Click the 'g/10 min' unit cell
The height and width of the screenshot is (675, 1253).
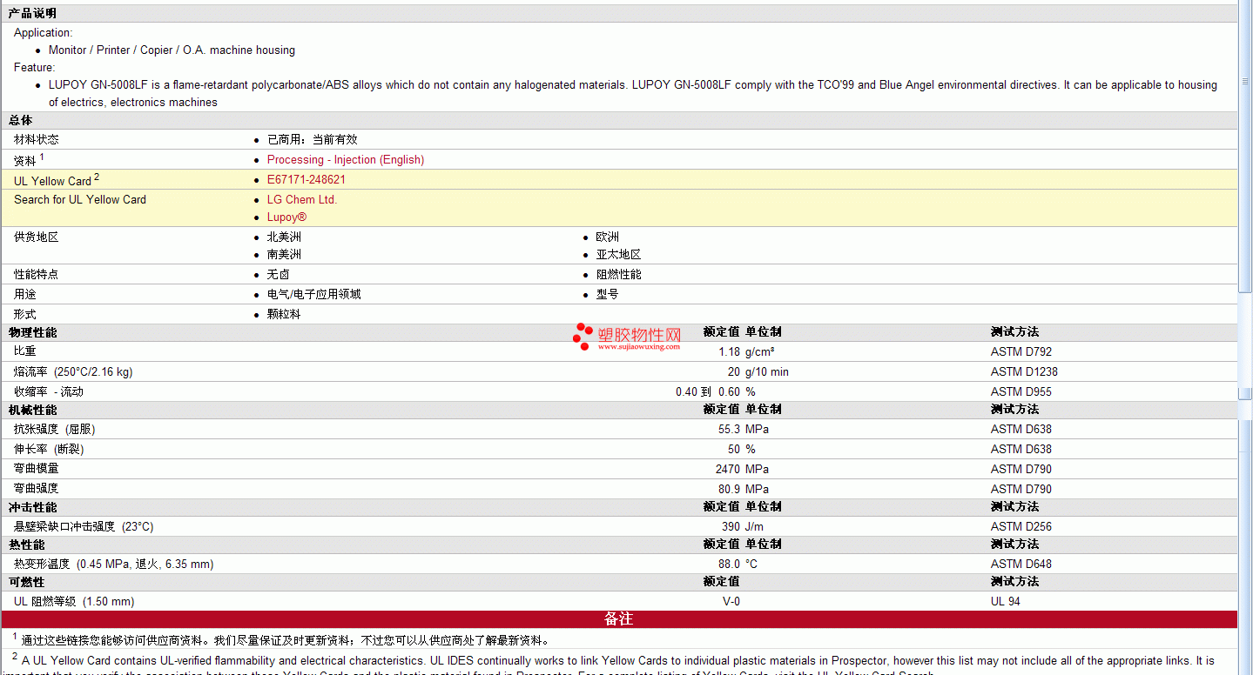767,371
